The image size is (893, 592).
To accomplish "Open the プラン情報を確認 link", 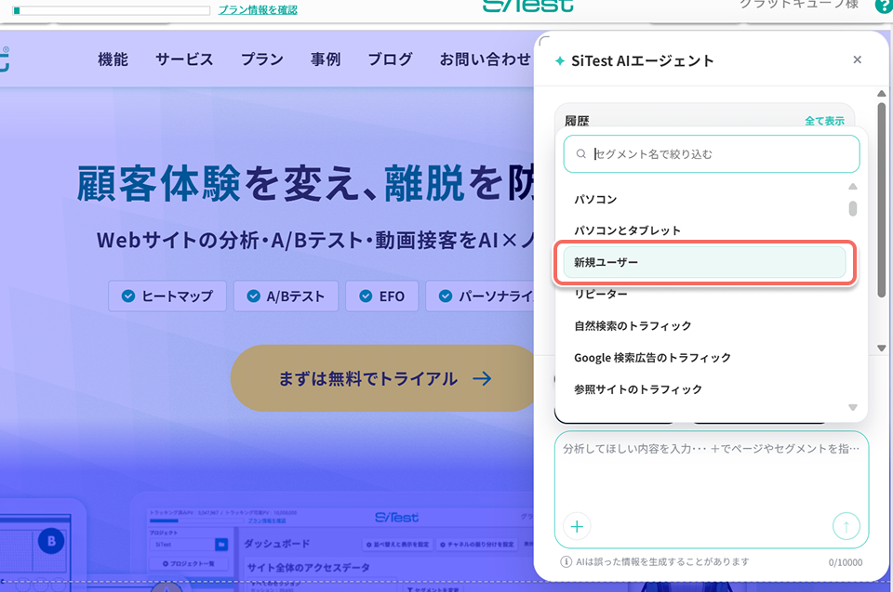I will (x=258, y=9).
